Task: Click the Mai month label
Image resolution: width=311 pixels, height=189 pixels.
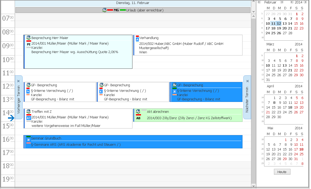Action: pos(270,128)
